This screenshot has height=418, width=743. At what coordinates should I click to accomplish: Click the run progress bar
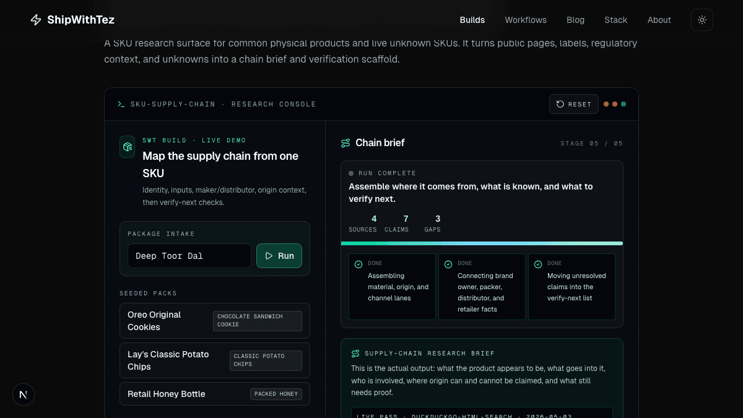[482, 243]
